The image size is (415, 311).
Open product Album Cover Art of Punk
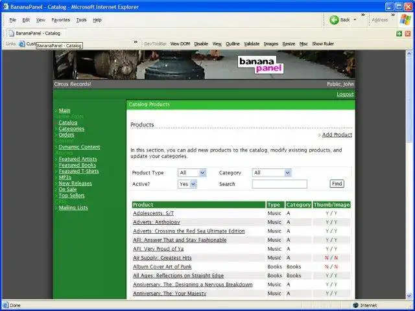162,266
